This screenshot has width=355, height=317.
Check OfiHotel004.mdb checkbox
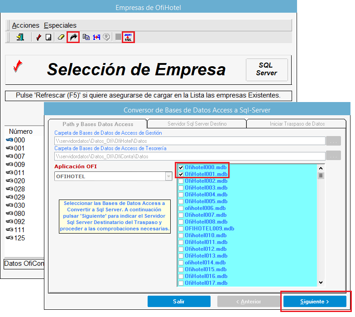(x=181, y=195)
